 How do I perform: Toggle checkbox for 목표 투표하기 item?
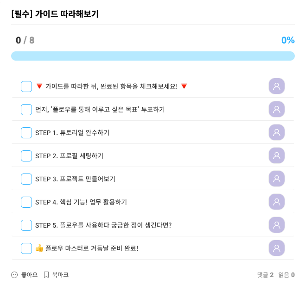[26, 110]
